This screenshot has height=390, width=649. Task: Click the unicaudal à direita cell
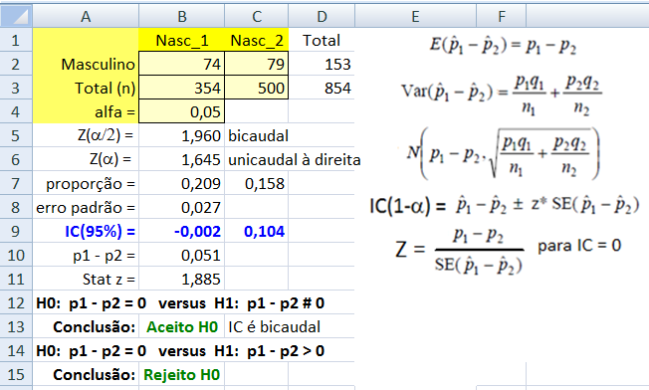[x=294, y=159]
